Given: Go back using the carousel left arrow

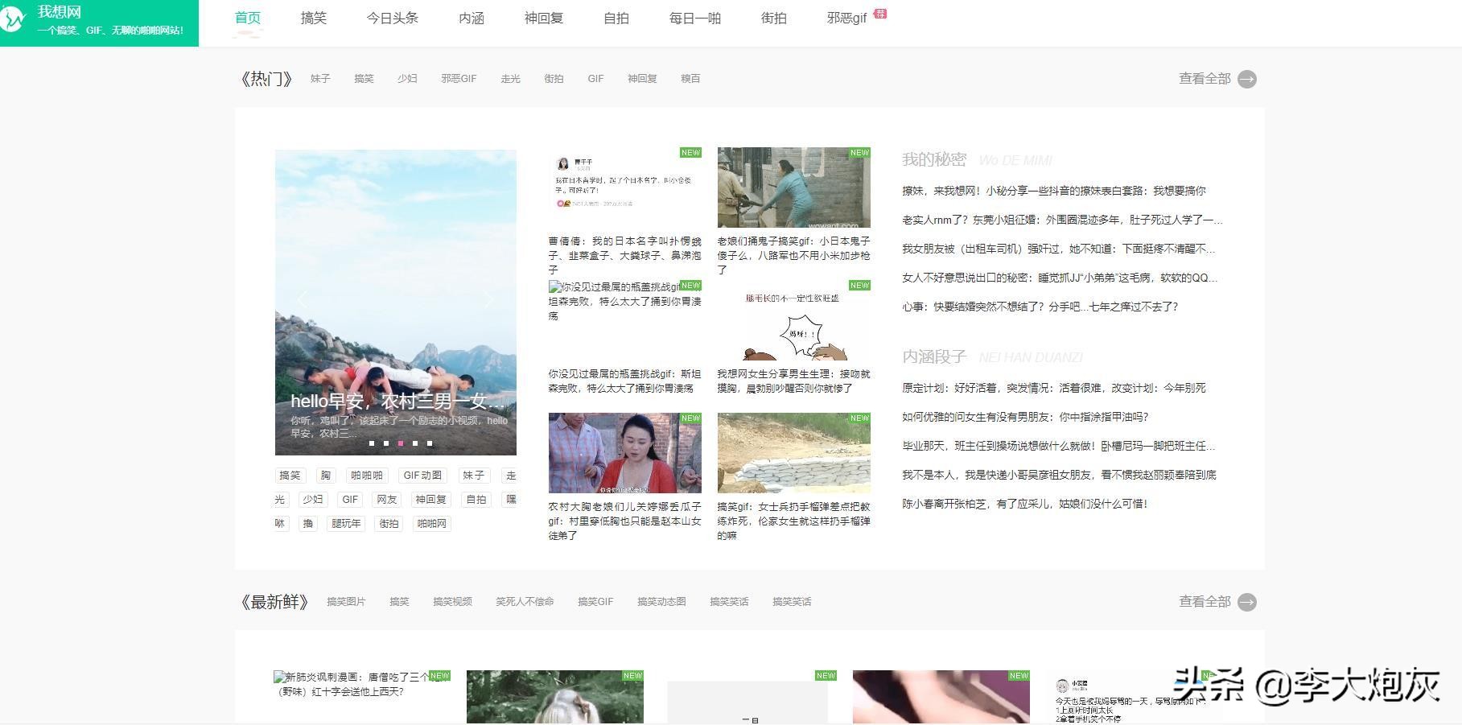Looking at the screenshot, I should point(303,300).
